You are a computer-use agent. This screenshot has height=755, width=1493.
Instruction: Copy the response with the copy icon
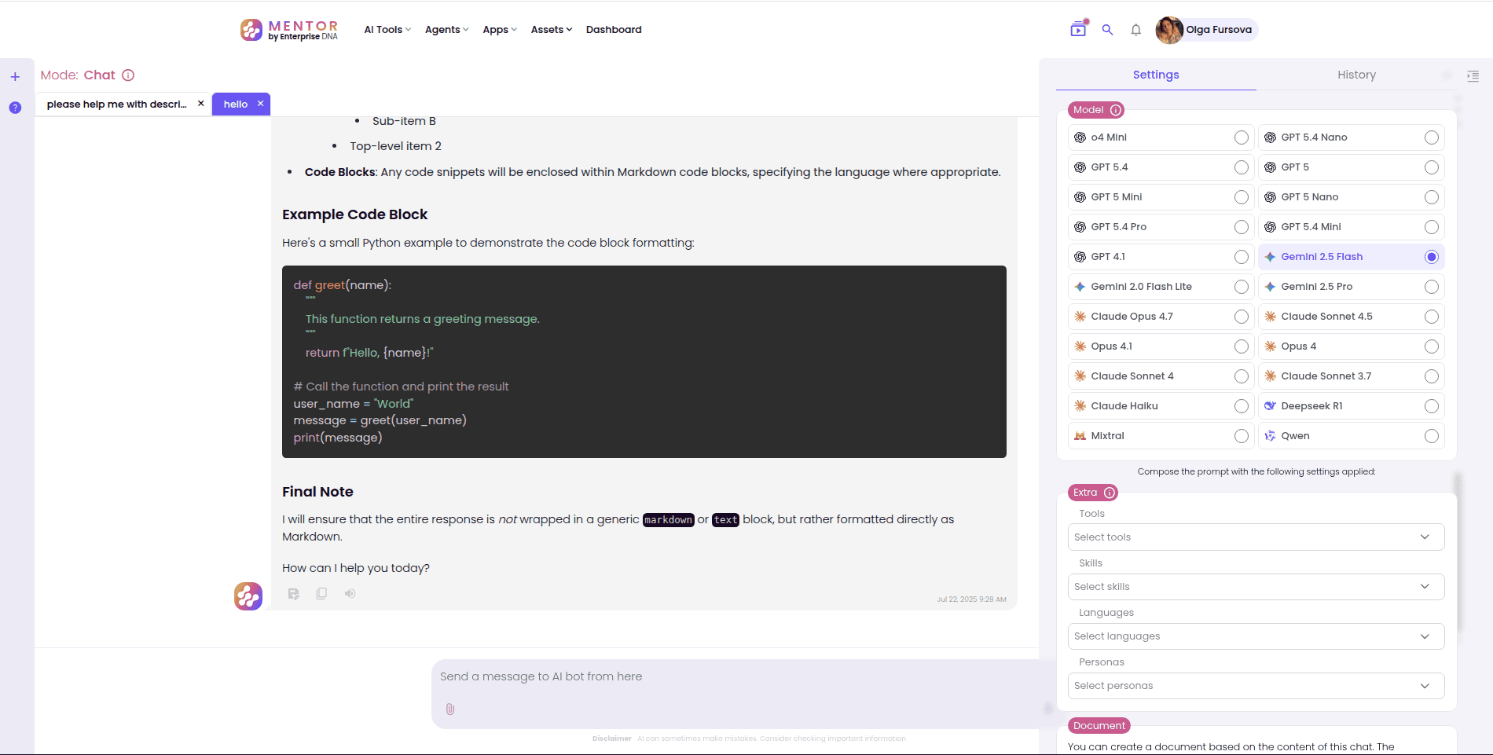(321, 594)
